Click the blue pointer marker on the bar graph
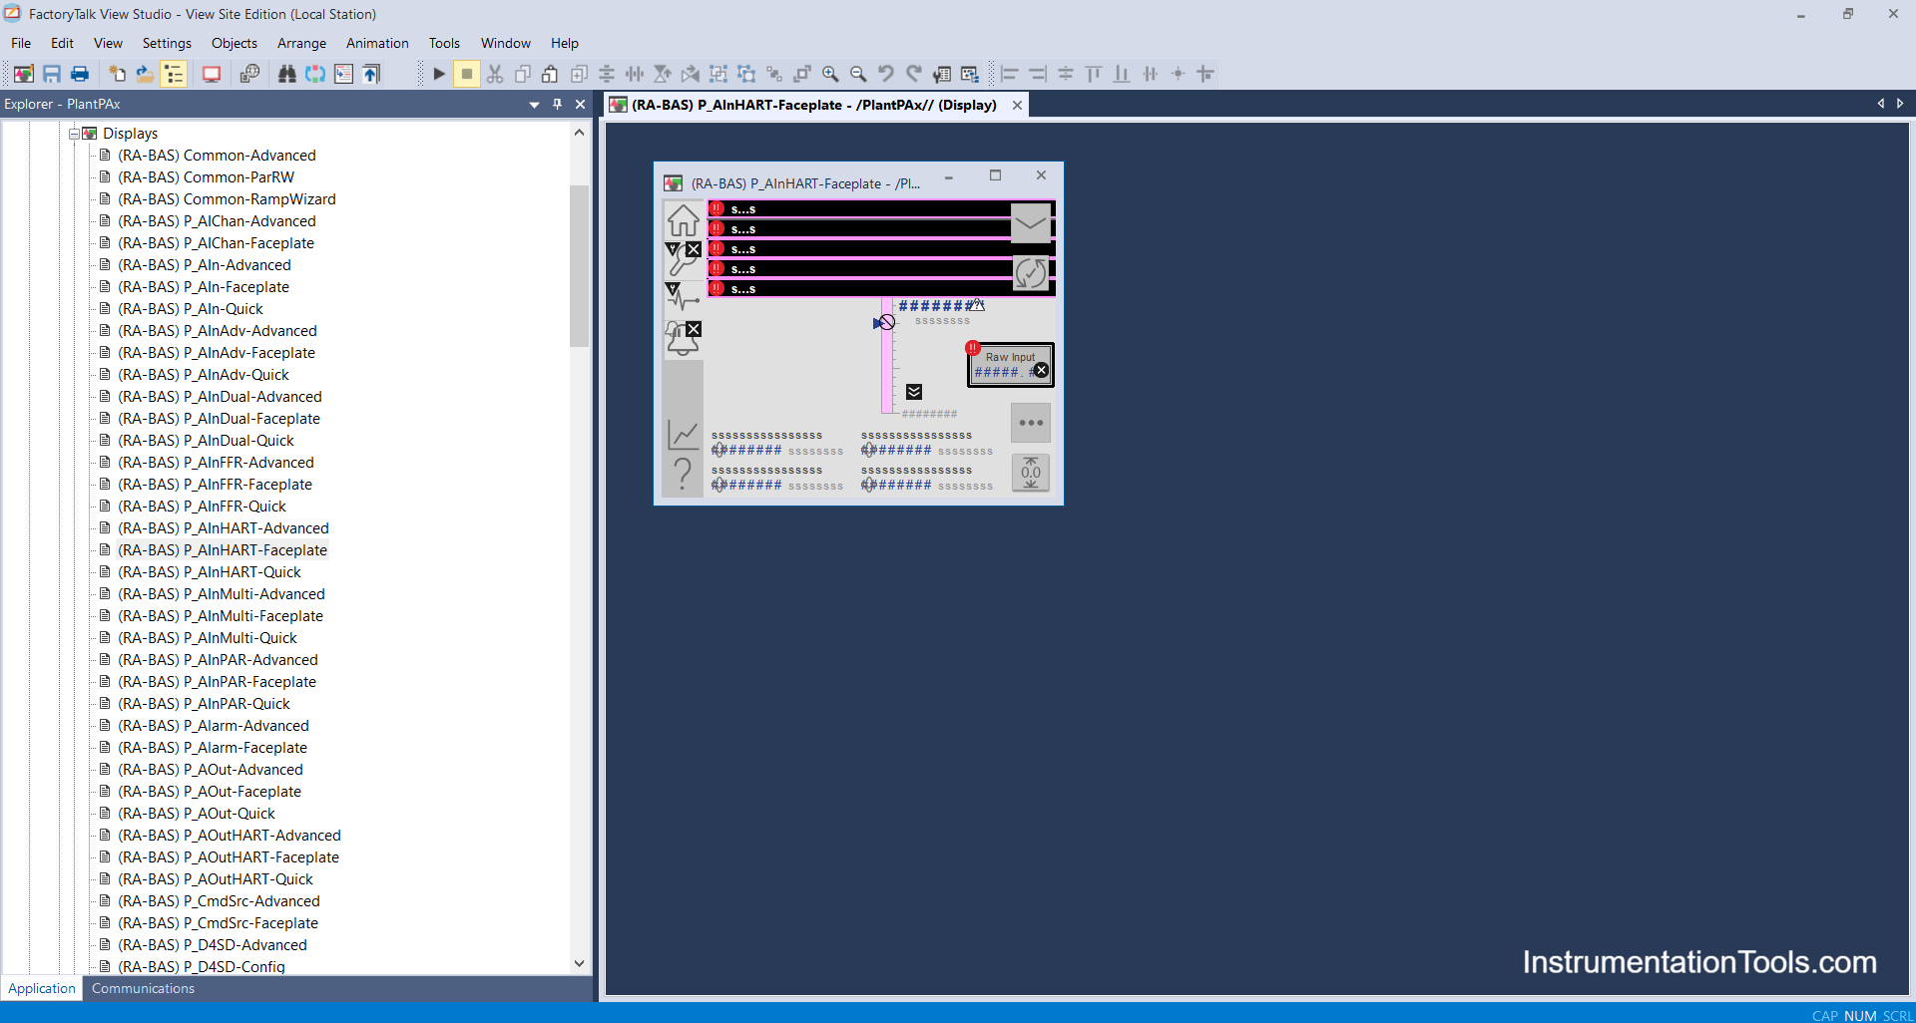The height and width of the screenshot is (1023, 1916). (878, 323)
